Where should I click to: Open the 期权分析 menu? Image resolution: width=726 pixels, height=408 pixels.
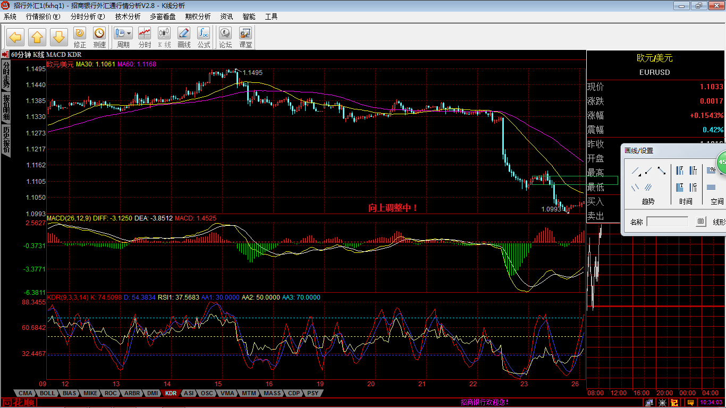pos(198,16)
